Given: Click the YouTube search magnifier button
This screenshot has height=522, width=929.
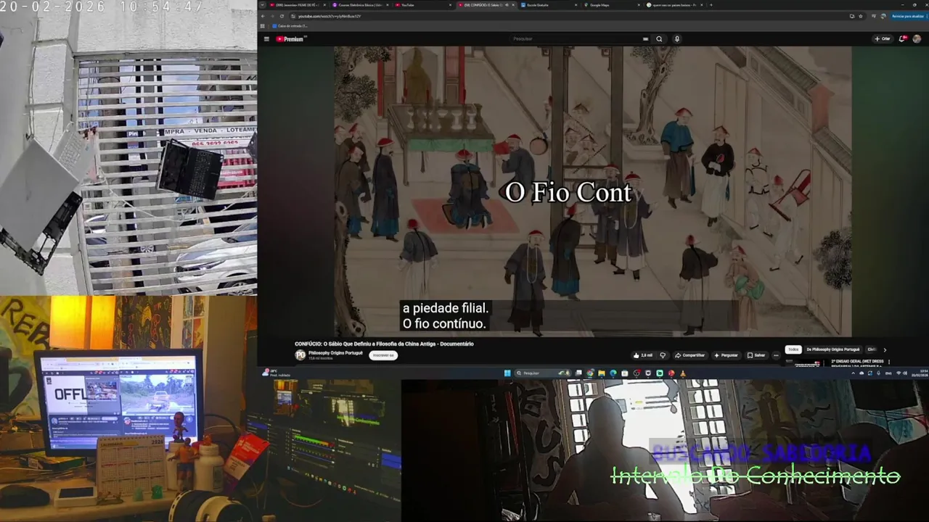Looking at the screenshot, I should pyautogui.click(x=659, y=39).
